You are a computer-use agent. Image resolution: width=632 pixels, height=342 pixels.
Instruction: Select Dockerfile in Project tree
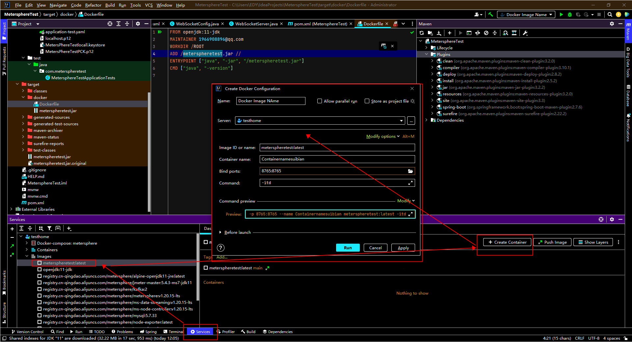click(49, 104)
